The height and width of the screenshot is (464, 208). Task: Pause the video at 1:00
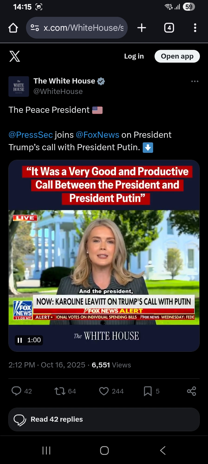[x=20, y=340]
